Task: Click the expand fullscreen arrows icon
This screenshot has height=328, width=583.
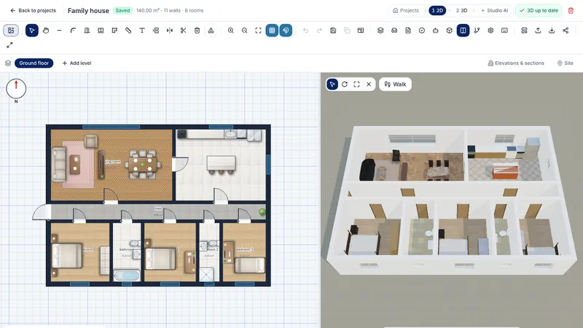Action: pyautogui.click(x=9, y=45)
